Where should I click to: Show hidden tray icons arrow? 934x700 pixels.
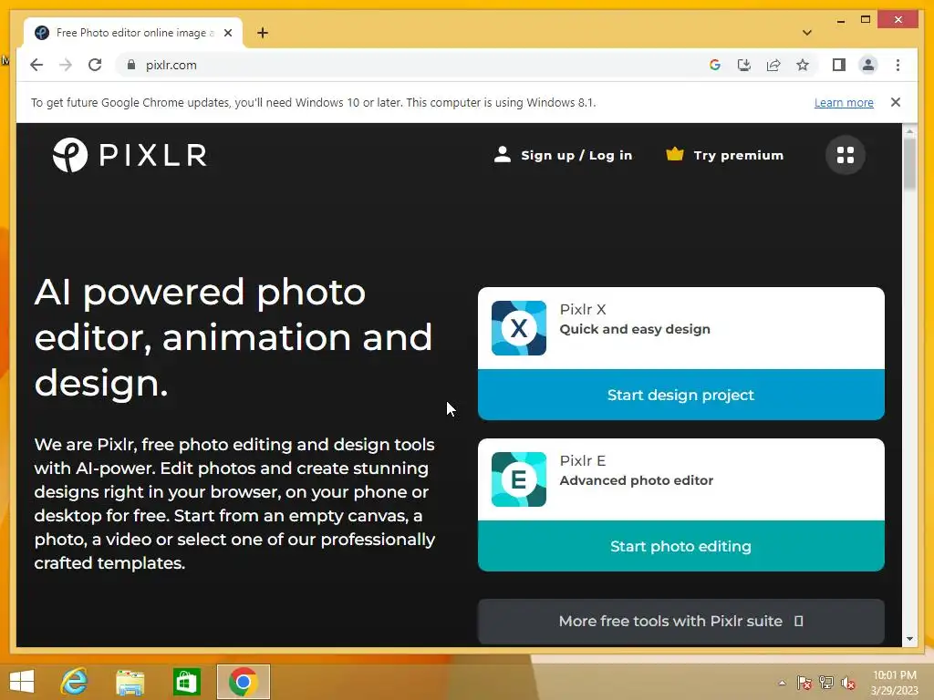click(x=782, y=683)
